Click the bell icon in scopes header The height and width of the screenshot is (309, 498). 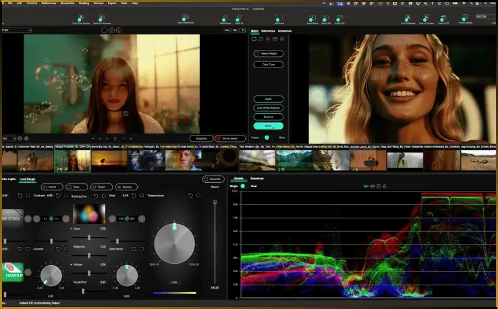385,186
